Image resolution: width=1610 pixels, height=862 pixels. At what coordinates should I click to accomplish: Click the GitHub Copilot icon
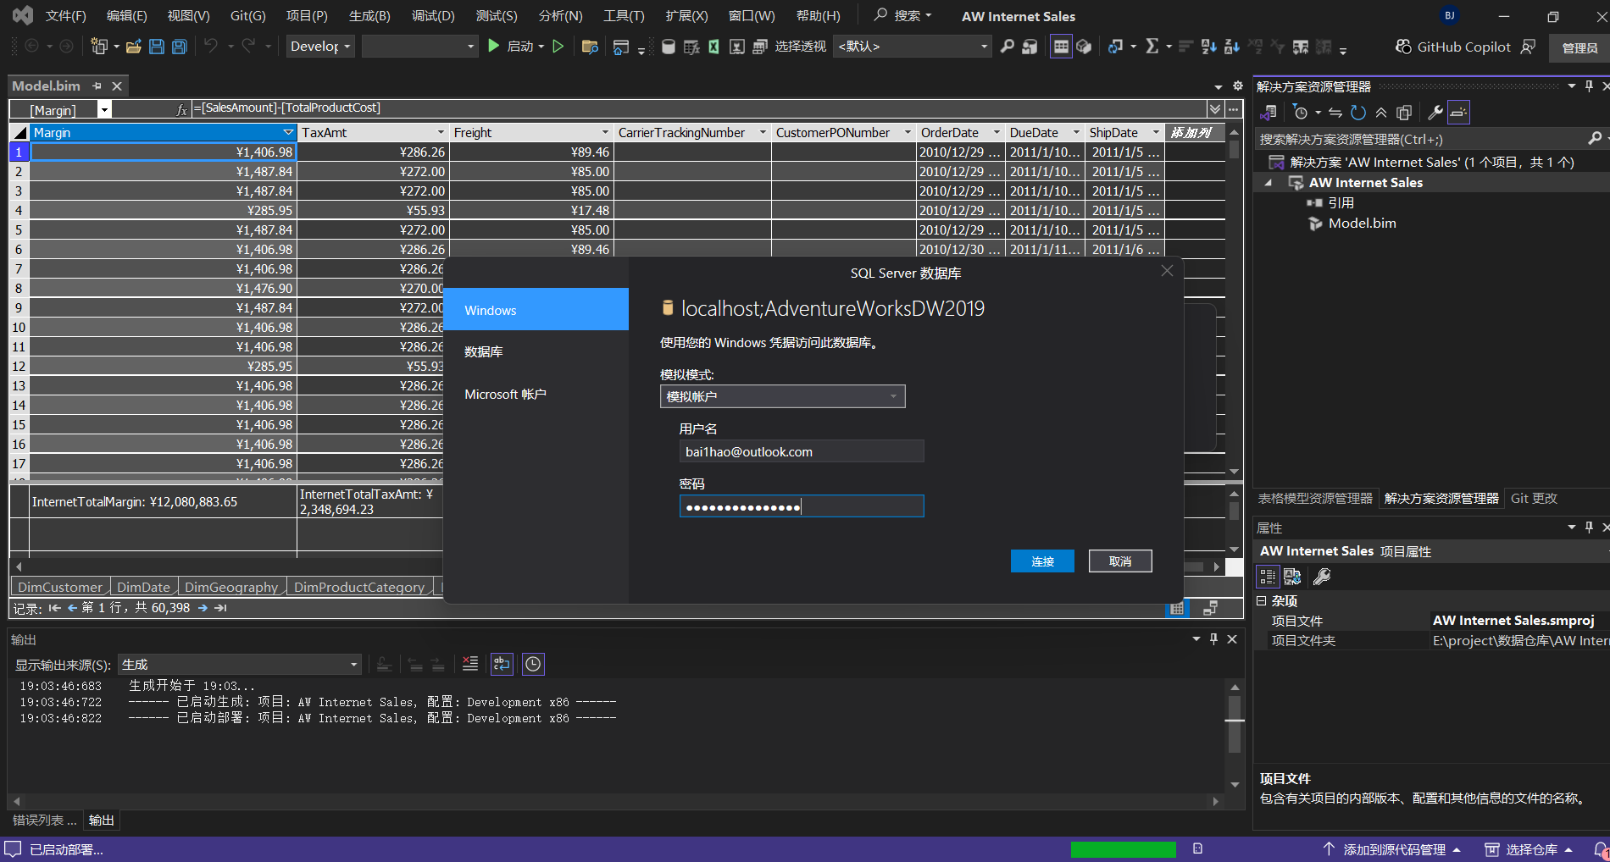[1404, 47]
